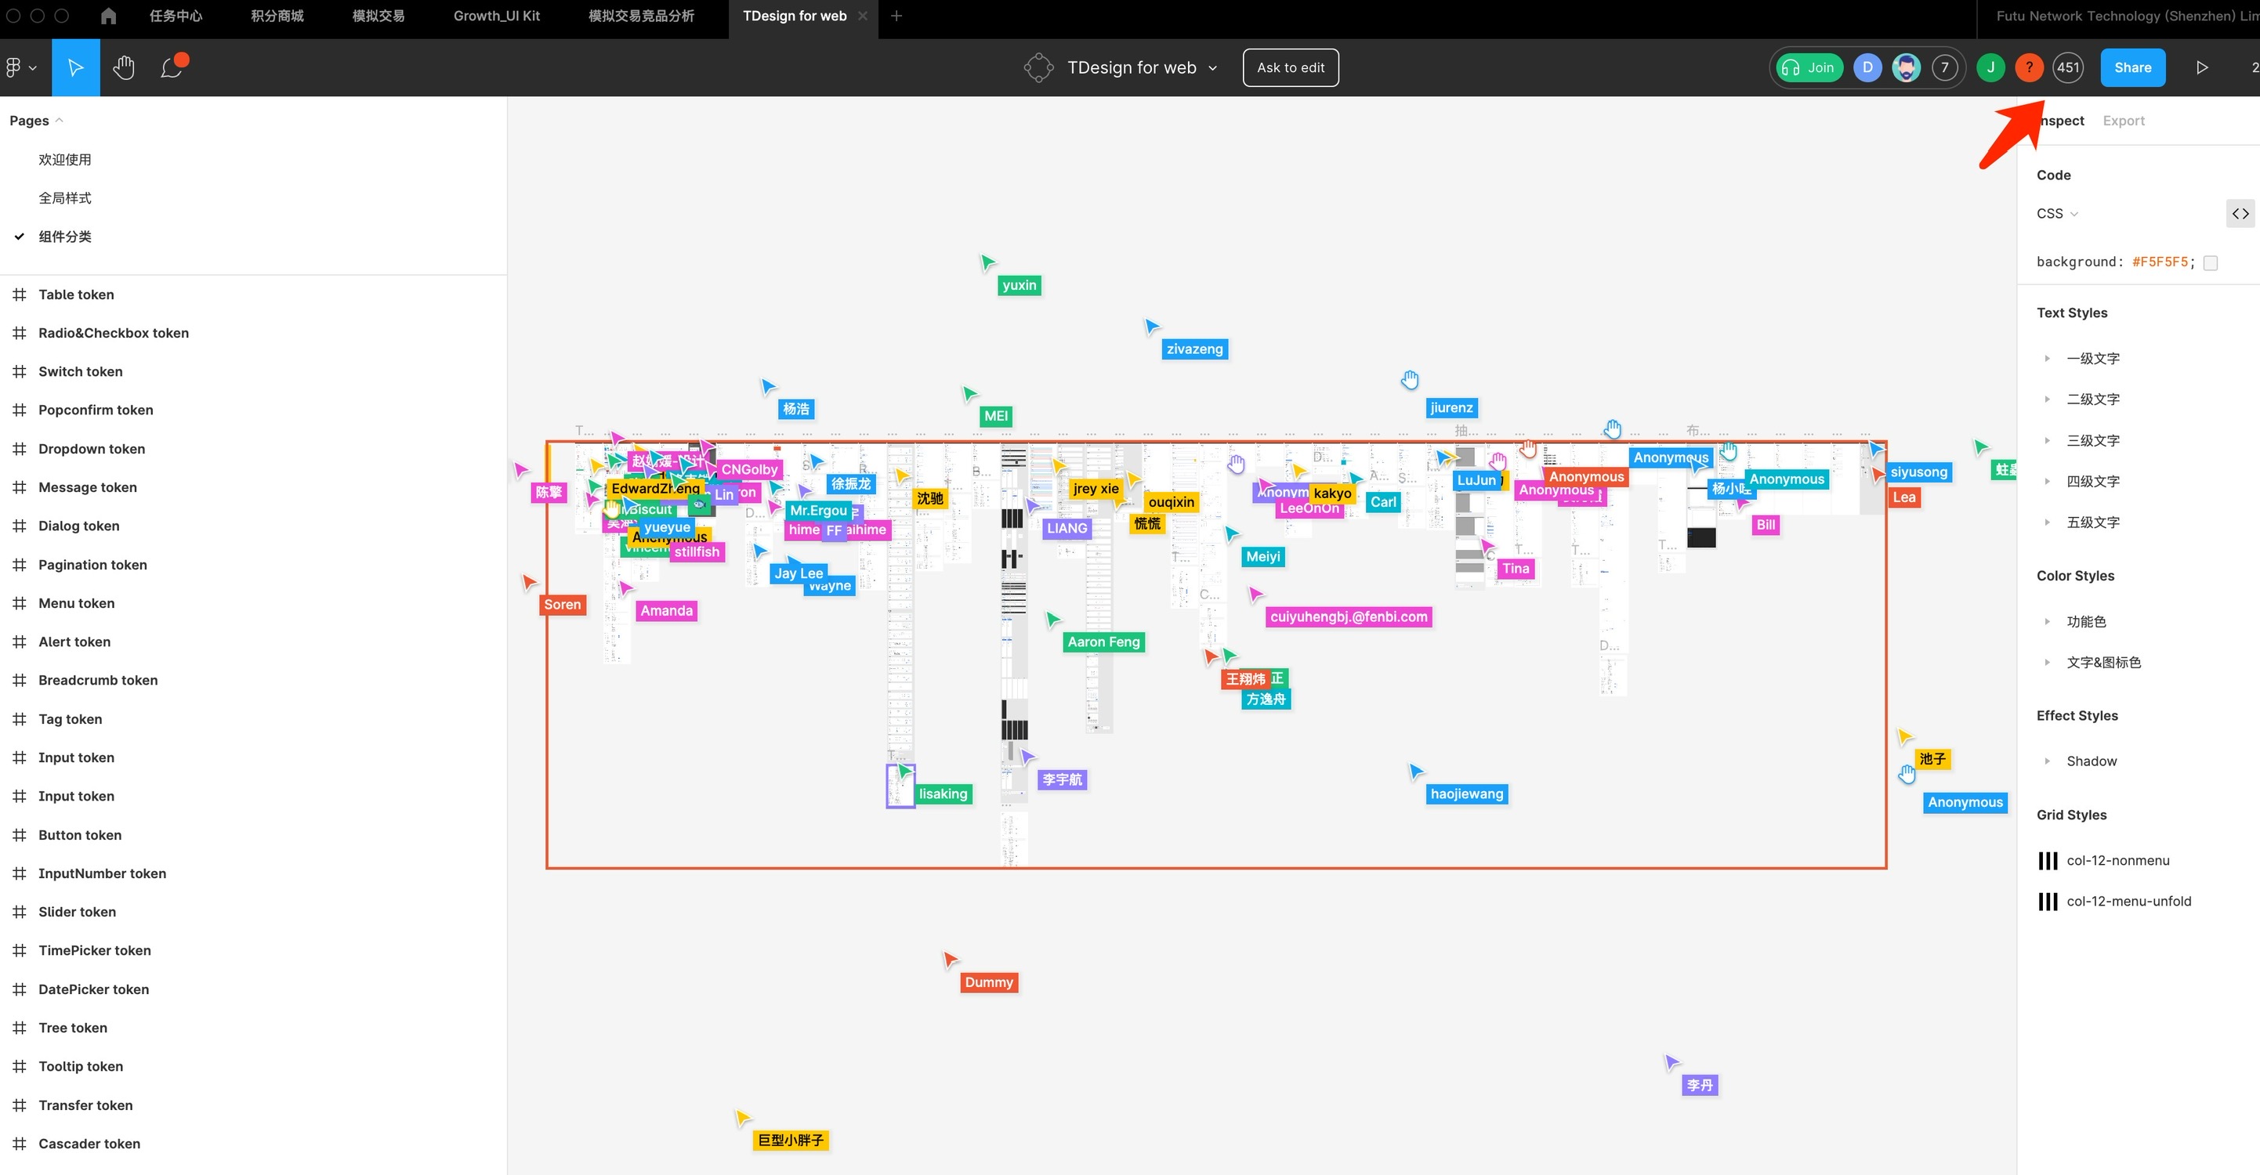Switch to the Export tab
Screen dimensions: 2260x1175
point(2123,121)
